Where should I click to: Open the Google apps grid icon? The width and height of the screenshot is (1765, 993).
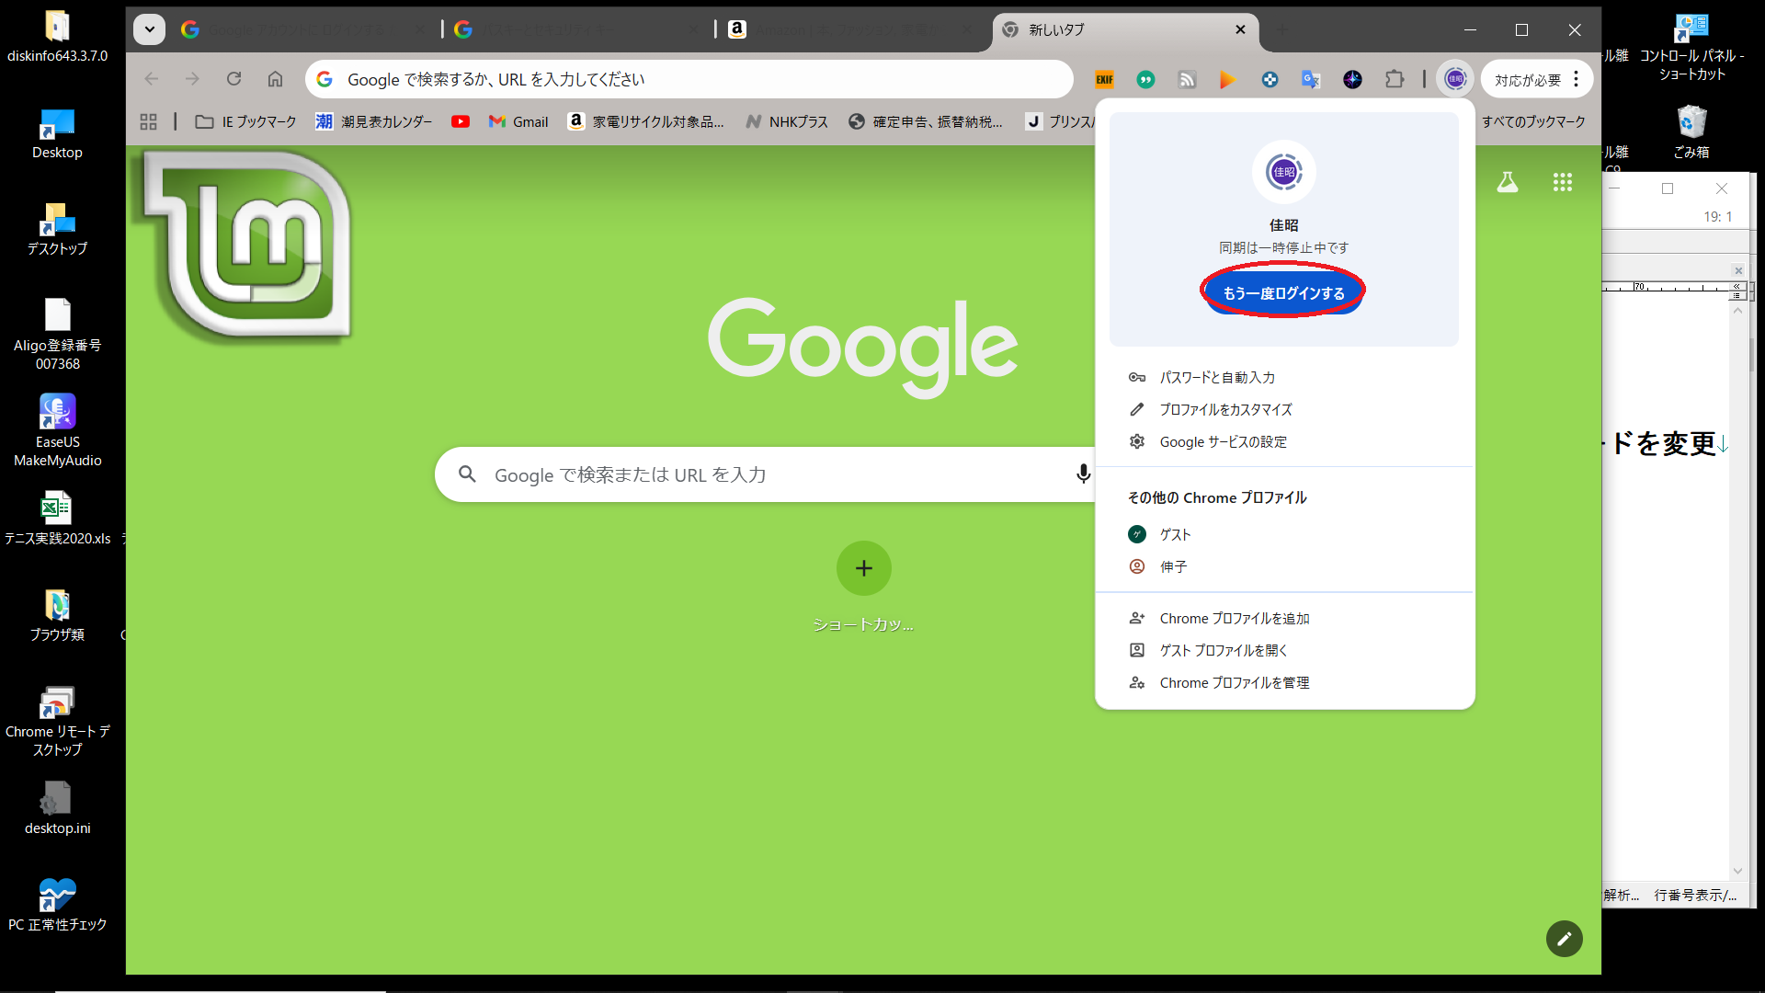point(1562,182)
